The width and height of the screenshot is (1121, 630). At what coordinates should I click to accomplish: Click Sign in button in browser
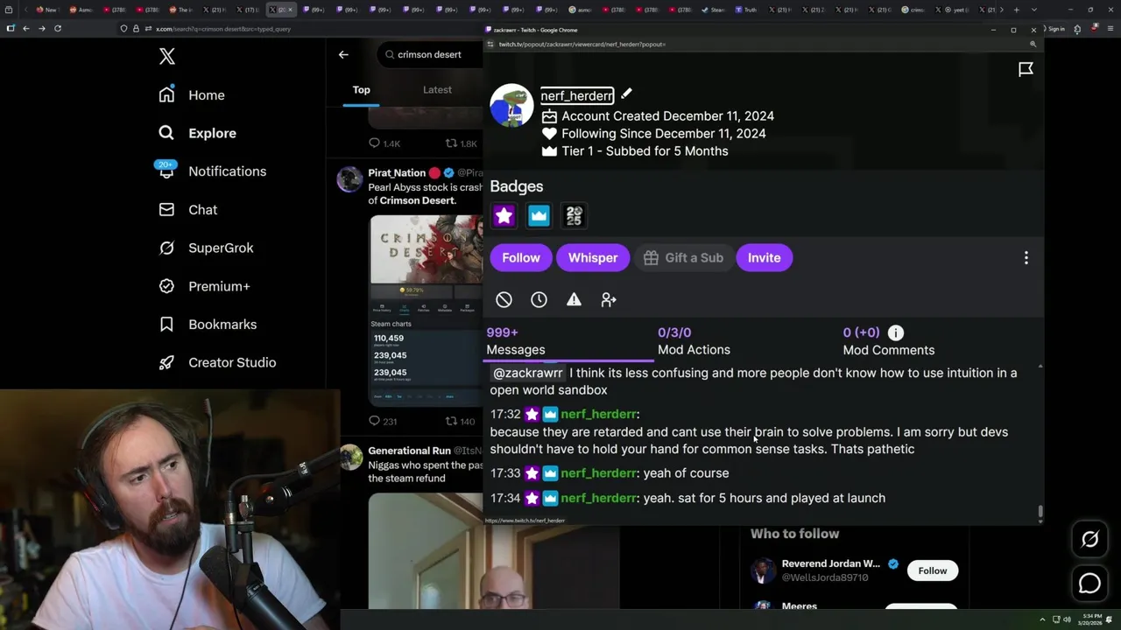coord(1056,29)
